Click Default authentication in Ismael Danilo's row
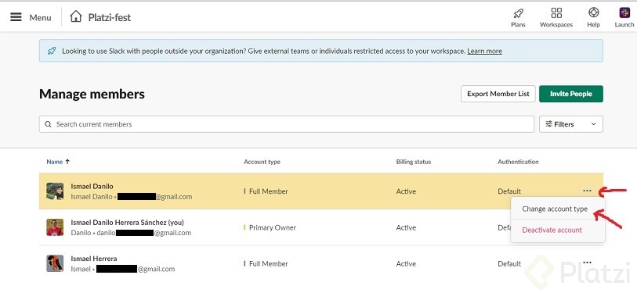 [509, 191]
